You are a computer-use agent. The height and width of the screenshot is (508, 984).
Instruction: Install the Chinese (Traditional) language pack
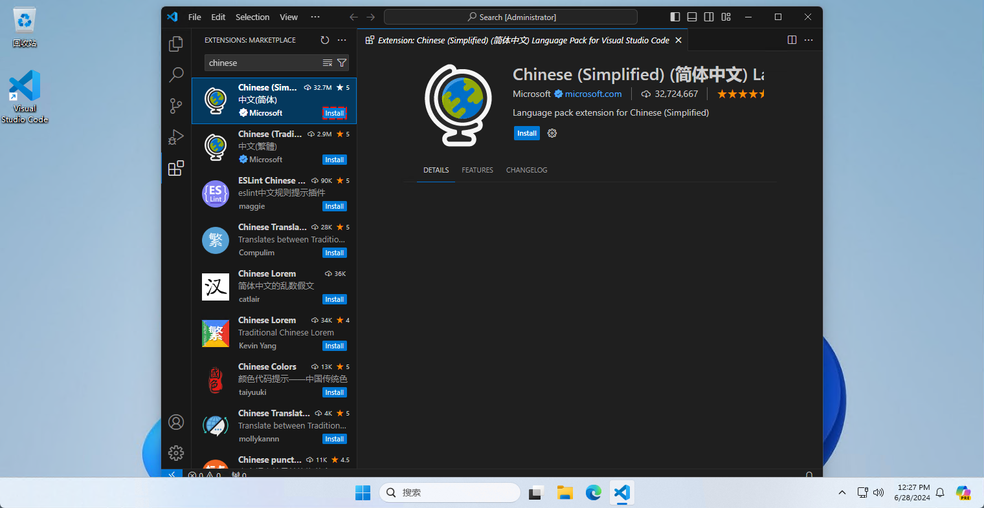click(x=334, y=160)
